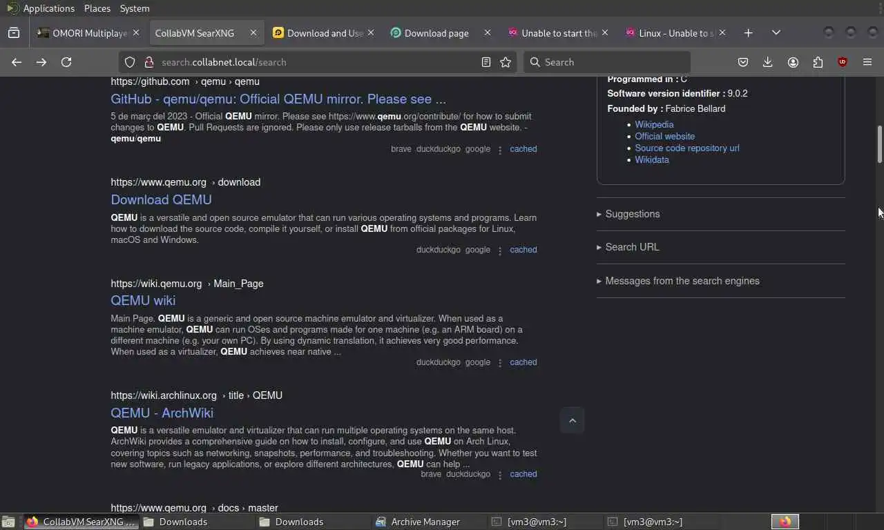Close the Download page tab
The height and width of the screenshot is (530, 884).
pos(488,32)
